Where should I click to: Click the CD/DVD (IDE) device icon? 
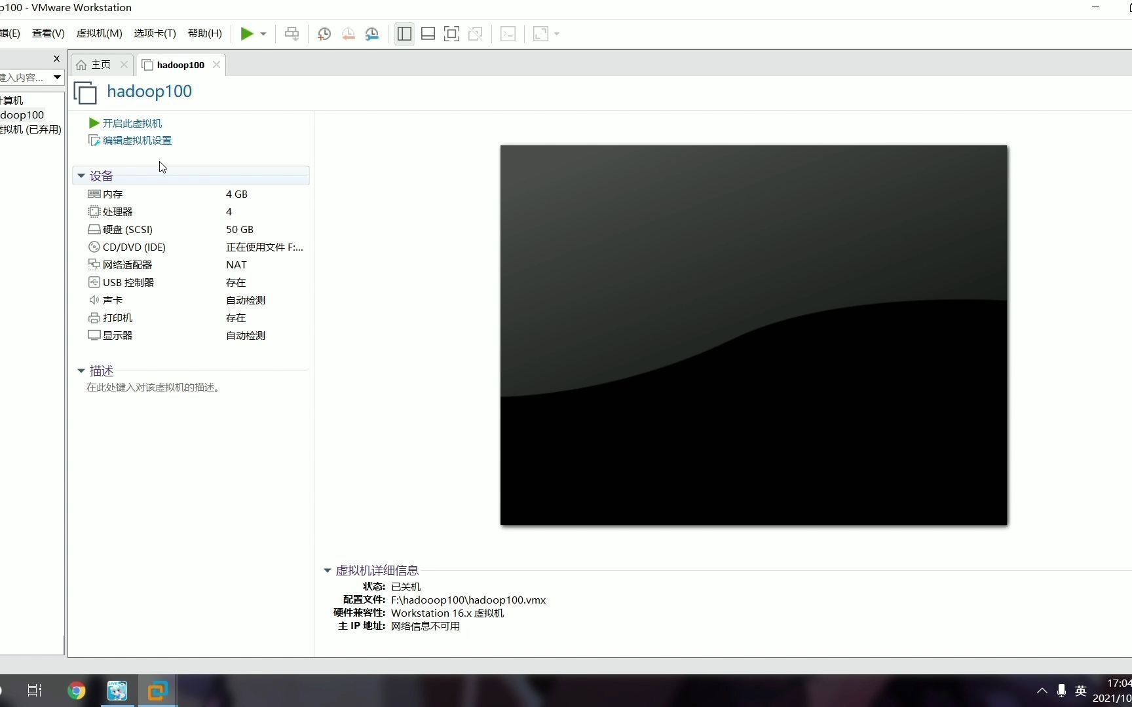pos(94,247)
